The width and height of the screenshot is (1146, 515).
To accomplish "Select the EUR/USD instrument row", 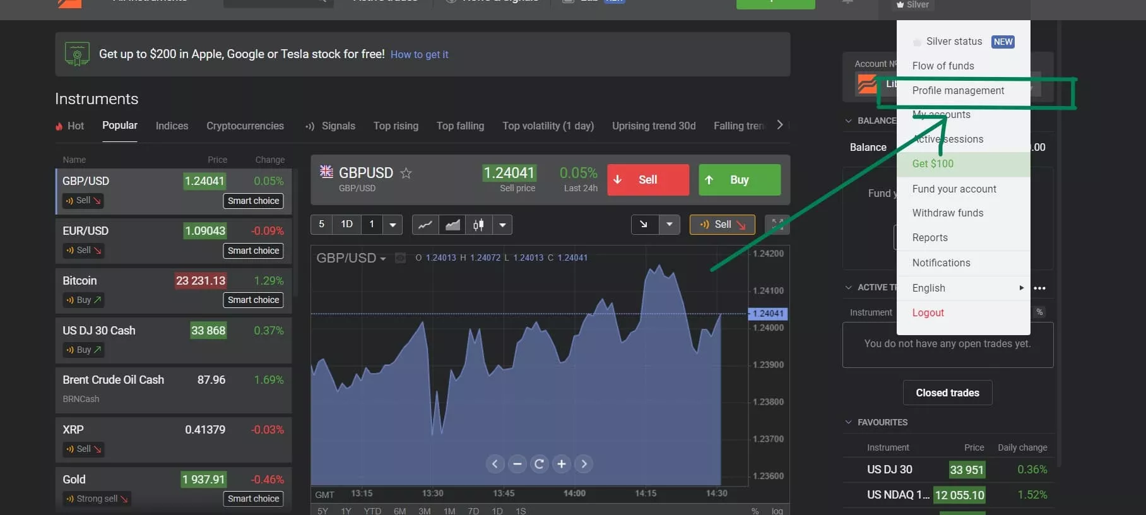I will click(x=174, y=240).
